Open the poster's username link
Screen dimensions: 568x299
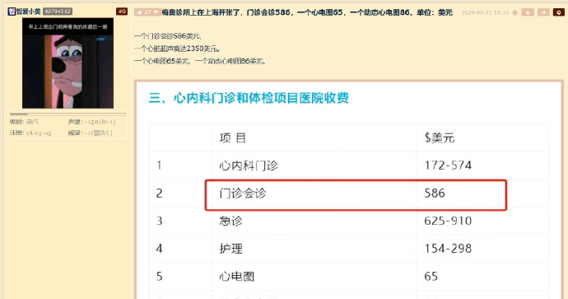pyautogui.click(x=28, y=12)
